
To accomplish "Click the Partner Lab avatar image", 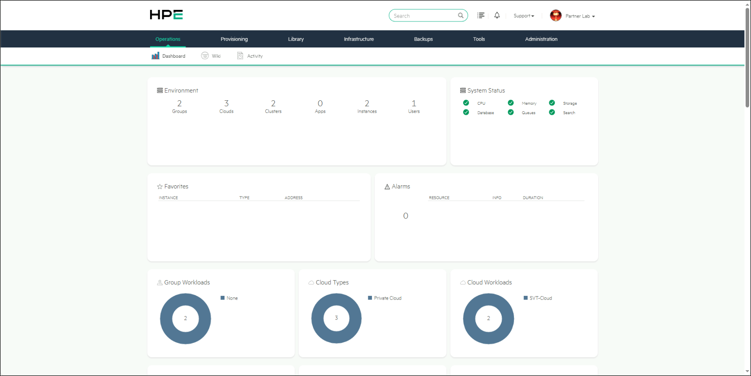I will tap(556, 16).
